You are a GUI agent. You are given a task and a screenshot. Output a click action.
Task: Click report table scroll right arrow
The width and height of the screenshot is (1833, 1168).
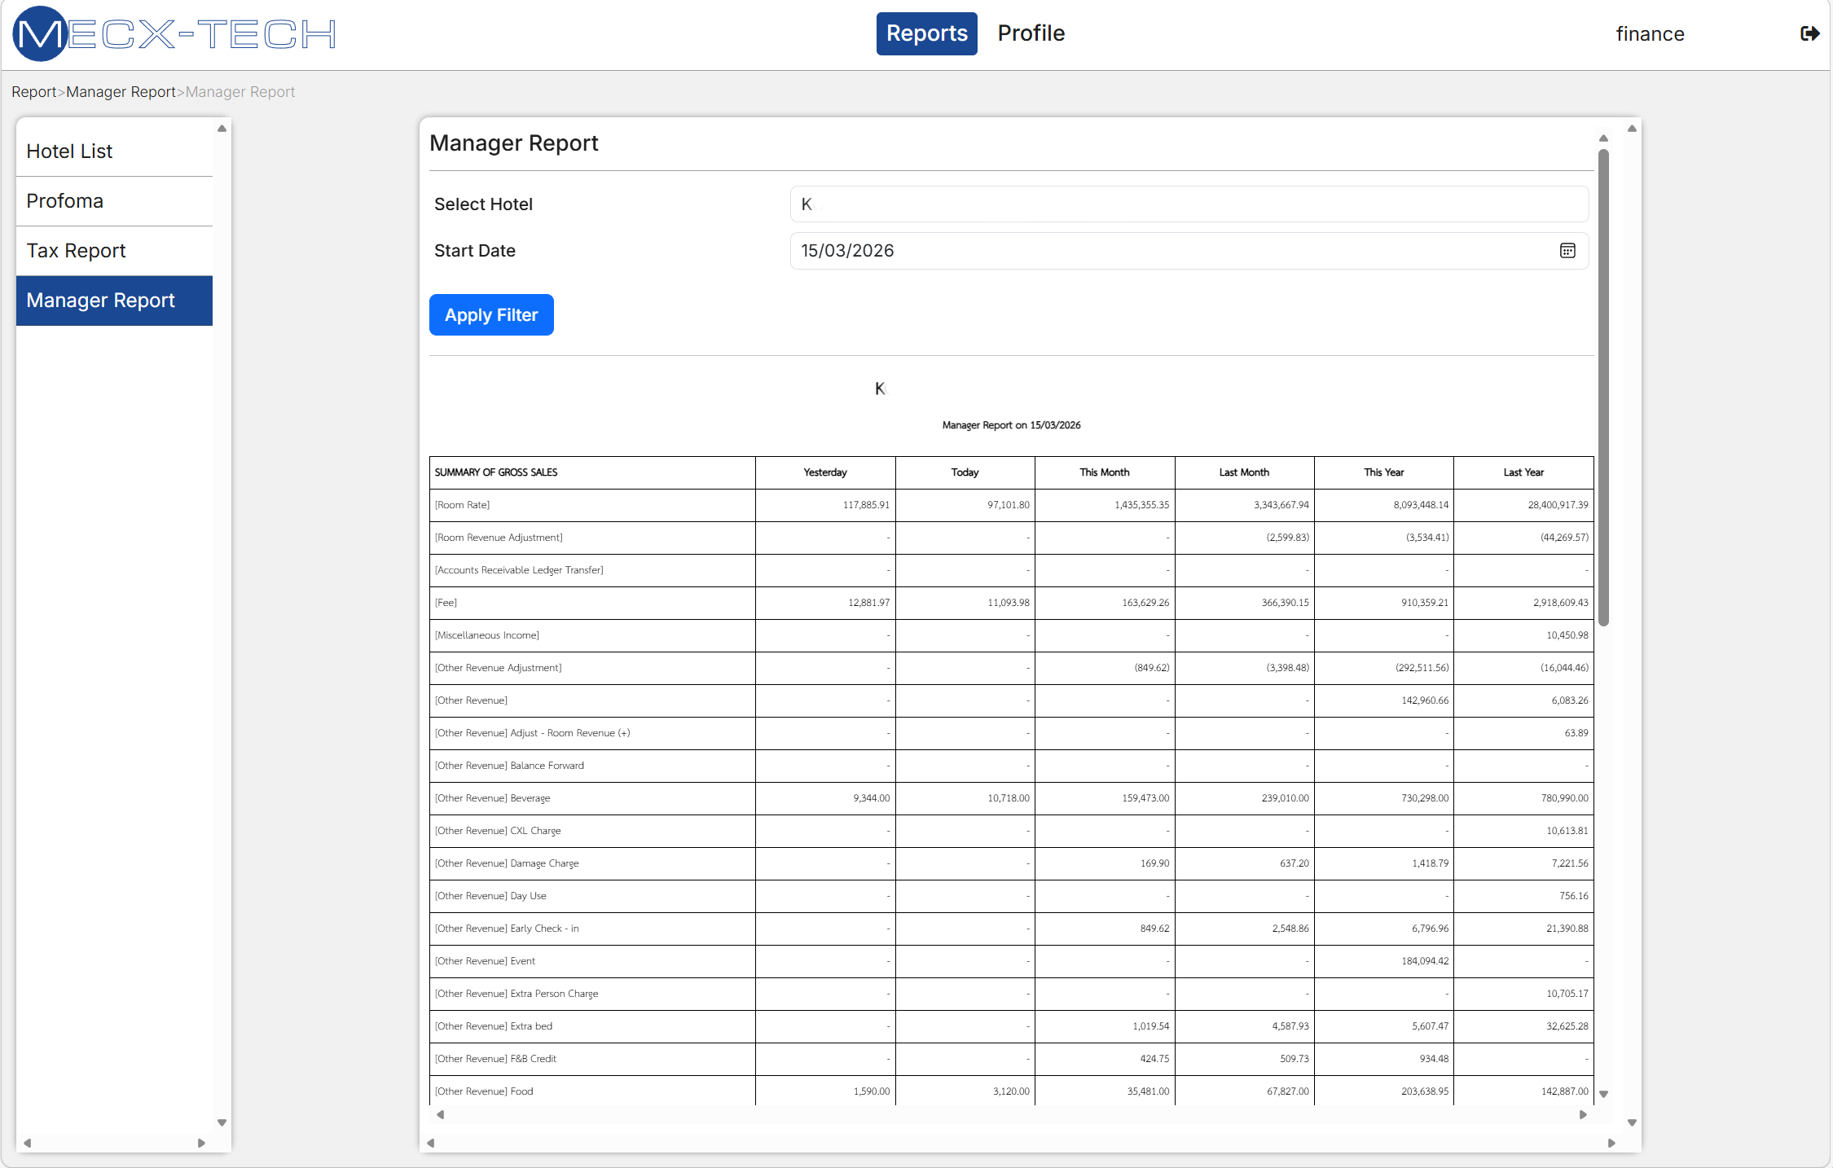pyautogui.click(x=1583, y=1114)
